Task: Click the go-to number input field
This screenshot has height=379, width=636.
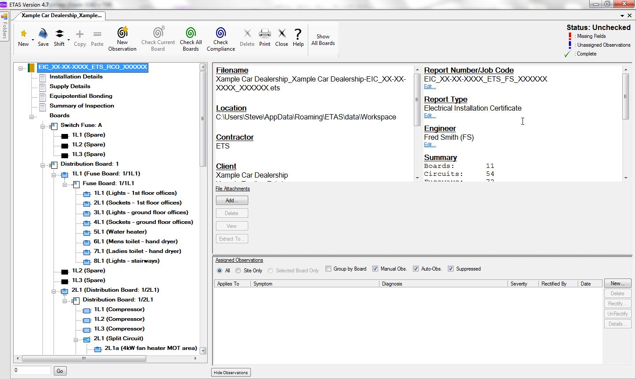Action: [x=32, y=371]
